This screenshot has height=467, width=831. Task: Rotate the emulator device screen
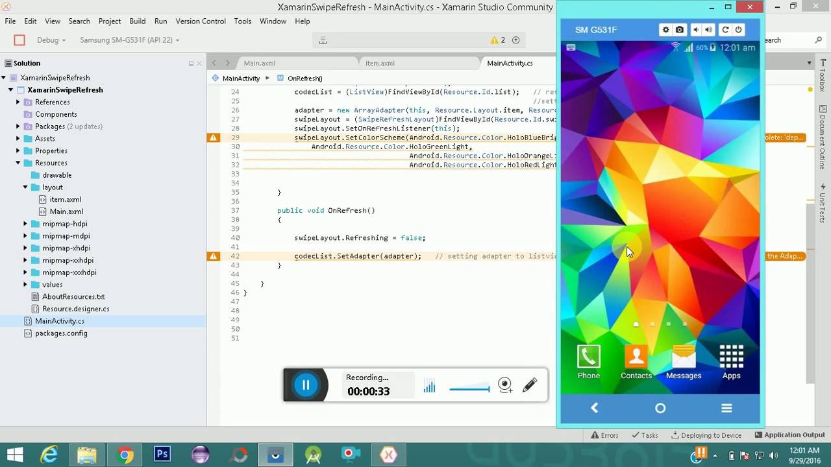coord(725,30)
